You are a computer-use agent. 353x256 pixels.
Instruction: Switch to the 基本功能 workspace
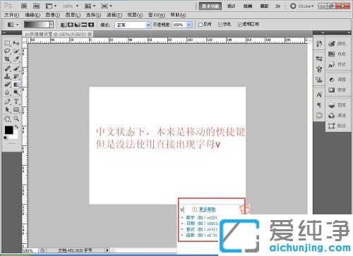click(210, 6)
